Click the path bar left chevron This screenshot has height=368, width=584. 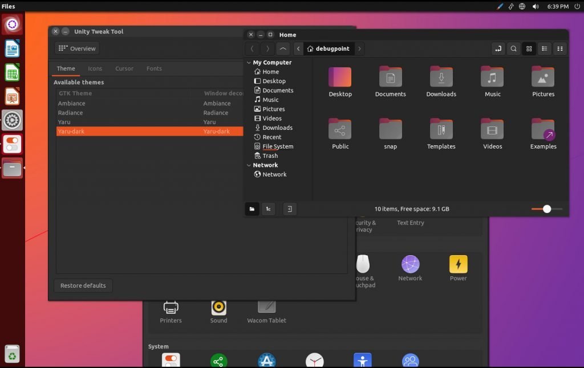(298, 49)
